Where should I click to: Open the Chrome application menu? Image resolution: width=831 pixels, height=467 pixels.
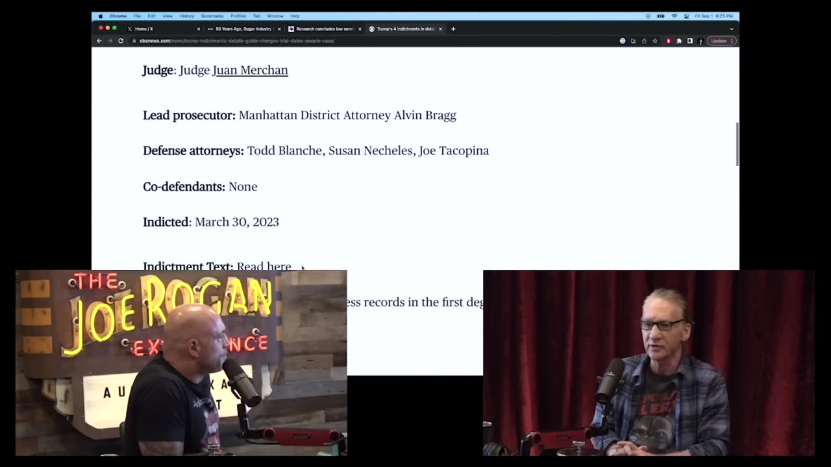pos(118,16)
